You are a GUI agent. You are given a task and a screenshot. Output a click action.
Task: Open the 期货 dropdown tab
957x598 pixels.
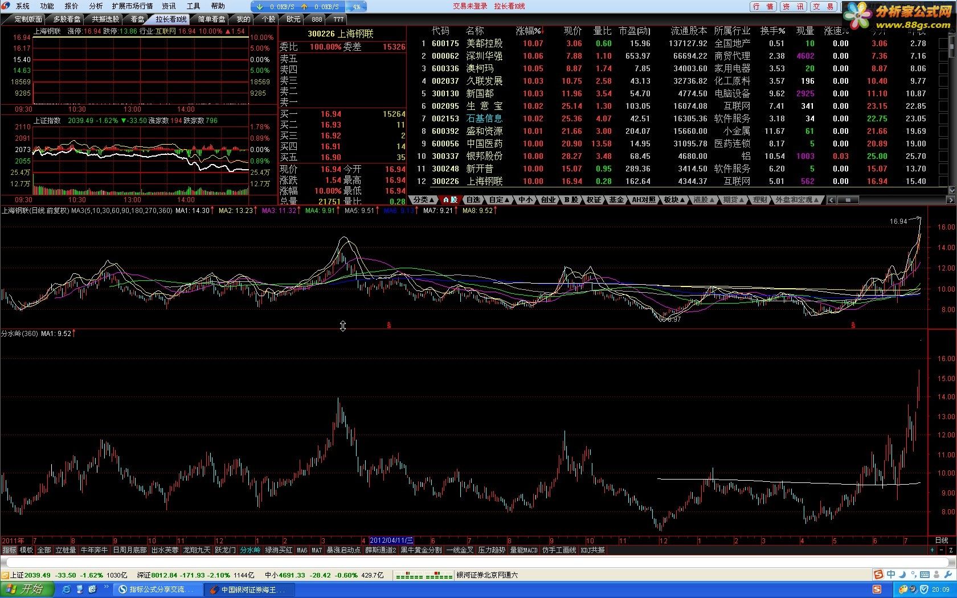pyautogui.click(x=733, y=200)
